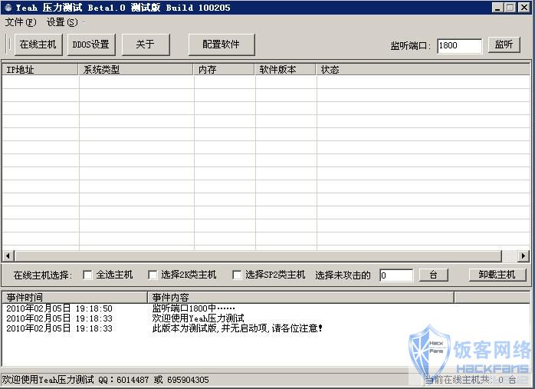Start listening with the 监听 button
535x389 pixels.
tap(504, 45)
